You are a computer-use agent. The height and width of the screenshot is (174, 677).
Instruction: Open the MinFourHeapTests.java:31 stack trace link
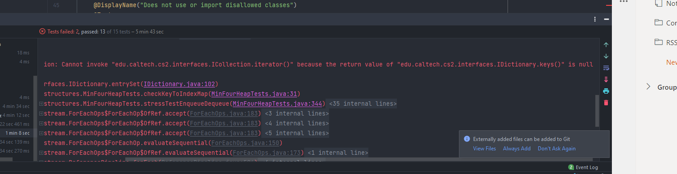click(254, 94)
